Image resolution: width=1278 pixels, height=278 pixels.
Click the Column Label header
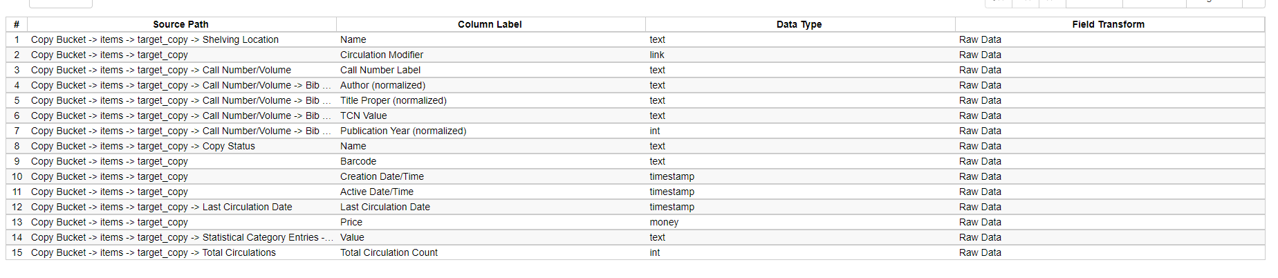pyautogui.click(x=490, y=24)
